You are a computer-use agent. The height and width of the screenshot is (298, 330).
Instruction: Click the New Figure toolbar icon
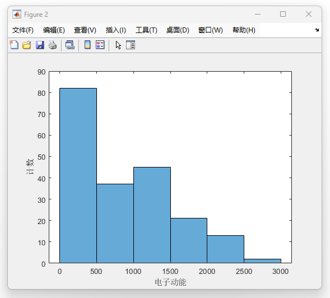[x=14, y=45]
